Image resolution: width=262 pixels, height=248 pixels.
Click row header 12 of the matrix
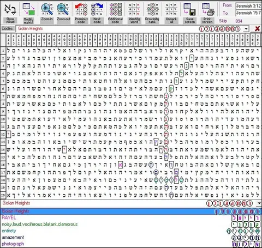click(x=3, y=134)
